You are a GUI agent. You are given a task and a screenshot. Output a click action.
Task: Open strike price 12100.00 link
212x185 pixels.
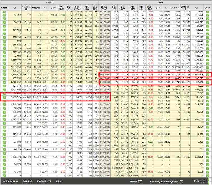(x=105, y=164)
